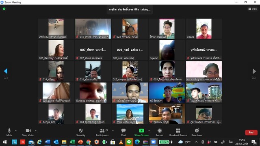The image size is (260, 146).
Task: Open Google Chrome from taskbar
Action: click(x=89, y=142)
